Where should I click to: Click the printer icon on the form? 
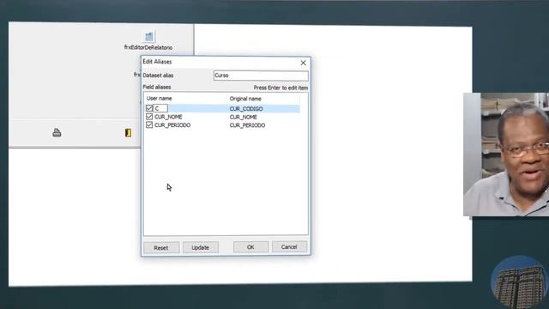click(57, 133)
